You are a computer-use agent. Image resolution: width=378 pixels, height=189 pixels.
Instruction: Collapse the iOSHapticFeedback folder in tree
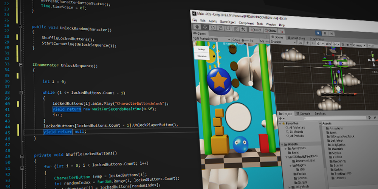click(x=287, y=157)
